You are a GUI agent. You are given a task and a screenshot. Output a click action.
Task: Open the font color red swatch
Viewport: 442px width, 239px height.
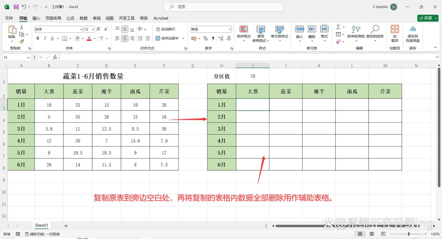click(89, 38)
